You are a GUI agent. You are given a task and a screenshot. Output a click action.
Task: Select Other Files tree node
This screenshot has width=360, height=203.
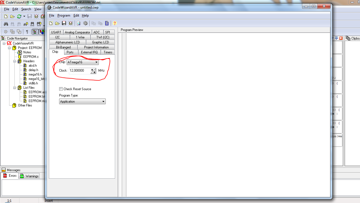25,105
